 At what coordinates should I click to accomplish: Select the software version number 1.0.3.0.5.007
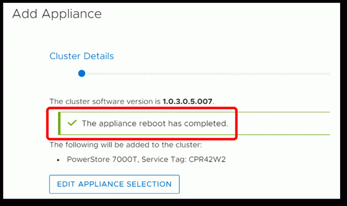[188, 101]
